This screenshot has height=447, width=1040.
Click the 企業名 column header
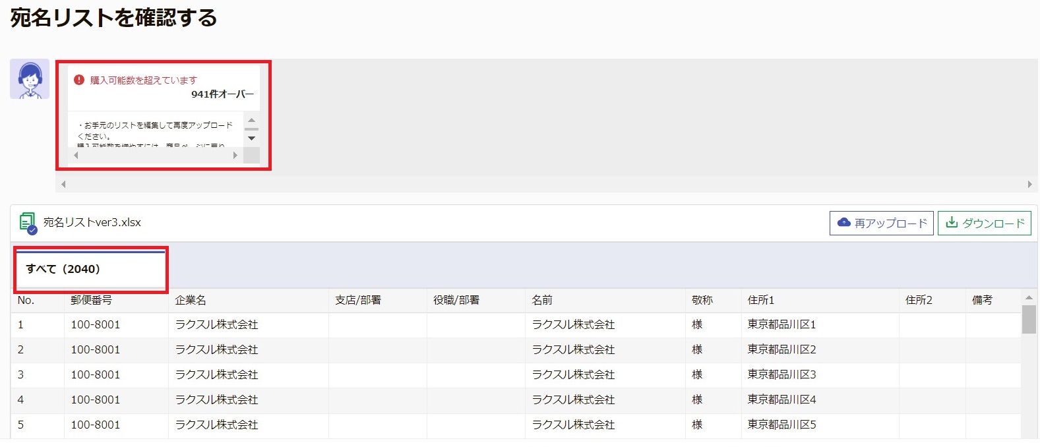(x=248, y=301)
